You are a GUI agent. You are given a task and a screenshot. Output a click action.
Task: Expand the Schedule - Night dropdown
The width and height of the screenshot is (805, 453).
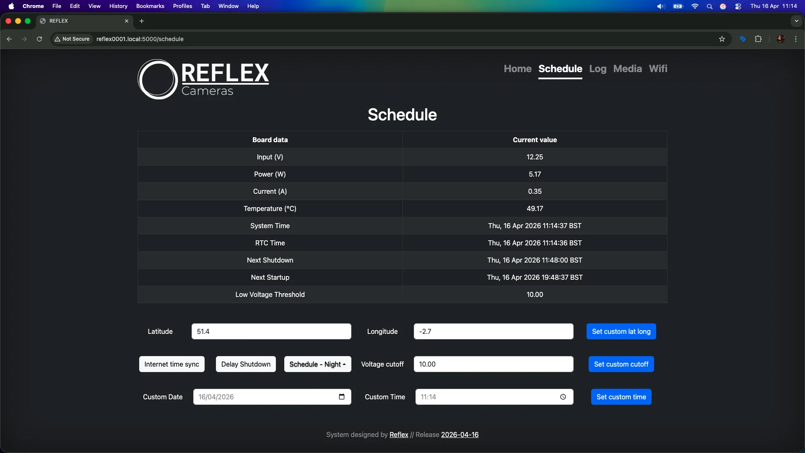(317, 364)
